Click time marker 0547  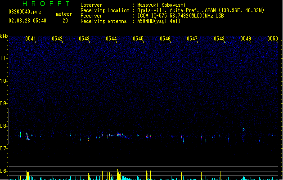coord(192,38)
